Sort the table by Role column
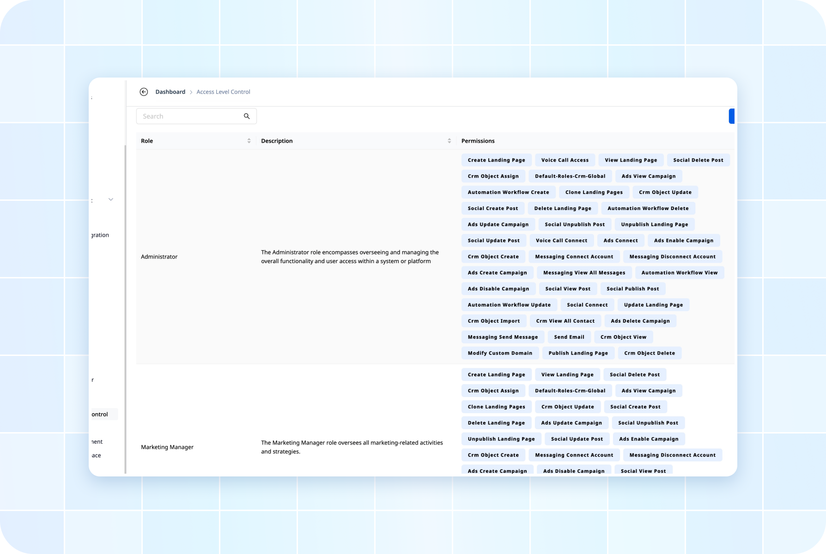The width and height of the screenshot is (826, 554). 249,141
